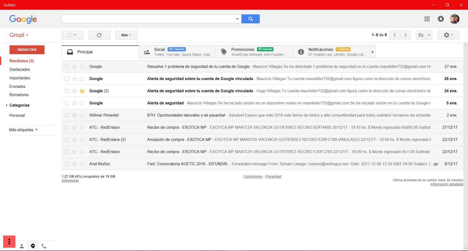Open the Enviados folder
The image size is (468, 251).
click(x=17, y=87)
